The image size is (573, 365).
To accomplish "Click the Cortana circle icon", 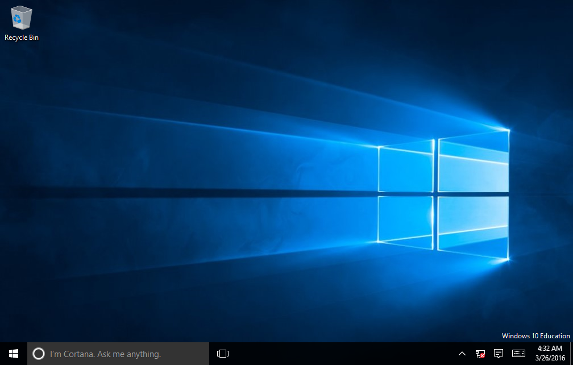I will click(x=39, y=354).
